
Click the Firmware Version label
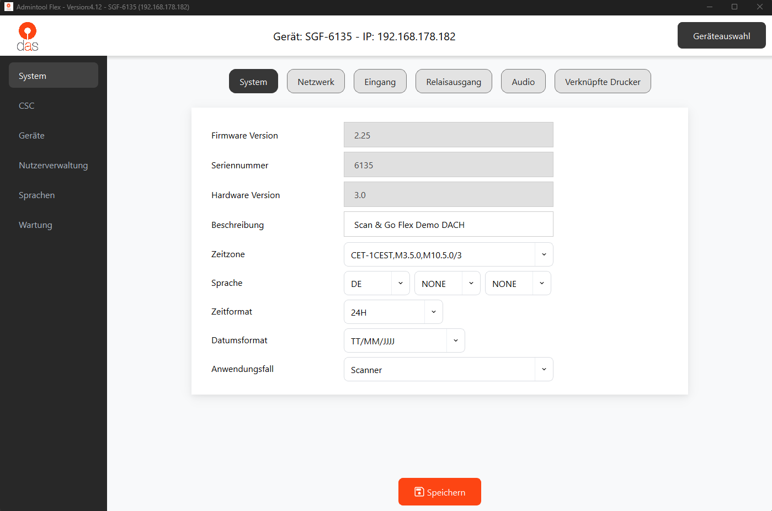[x=244, y=135]
